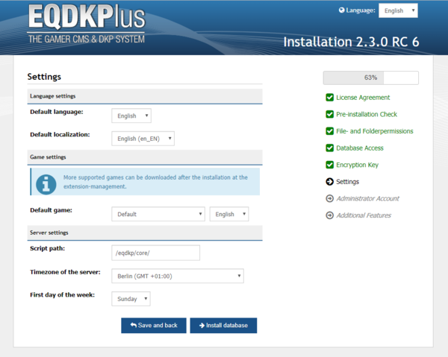Click the 63% installation progress bar
The height and width of the screenshot is (357, 448).
coord(371,78)
